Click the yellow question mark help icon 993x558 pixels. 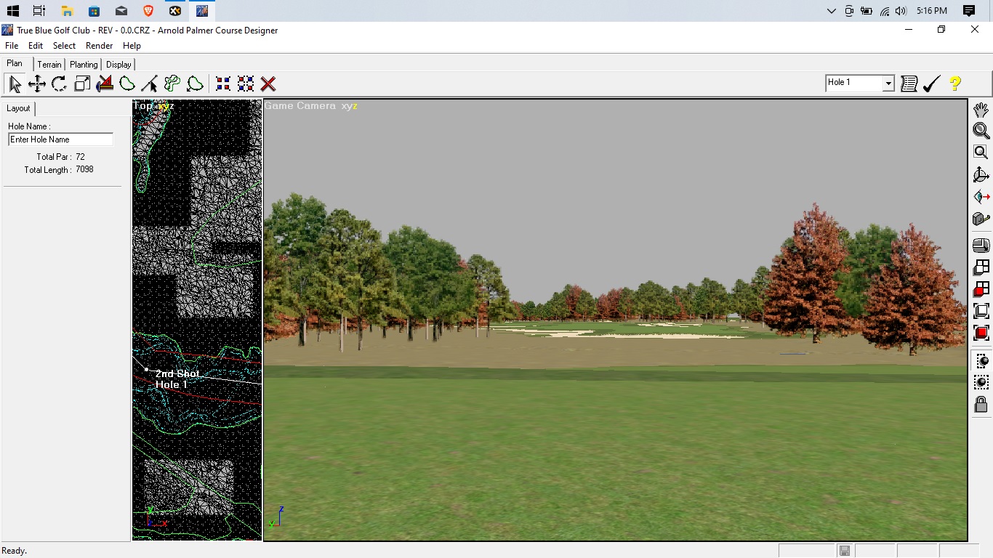(x=955, y=84)
